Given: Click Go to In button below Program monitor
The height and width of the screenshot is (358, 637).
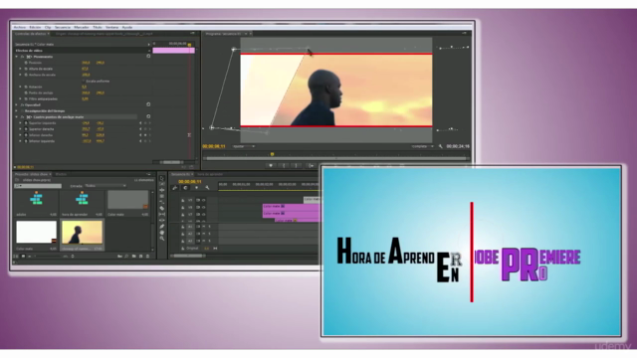Looking at the screenshot, I should (x=311, y=165).
